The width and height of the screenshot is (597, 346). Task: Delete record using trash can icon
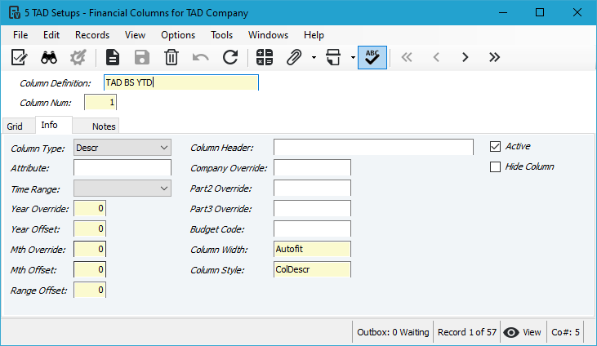click(172, 57)
